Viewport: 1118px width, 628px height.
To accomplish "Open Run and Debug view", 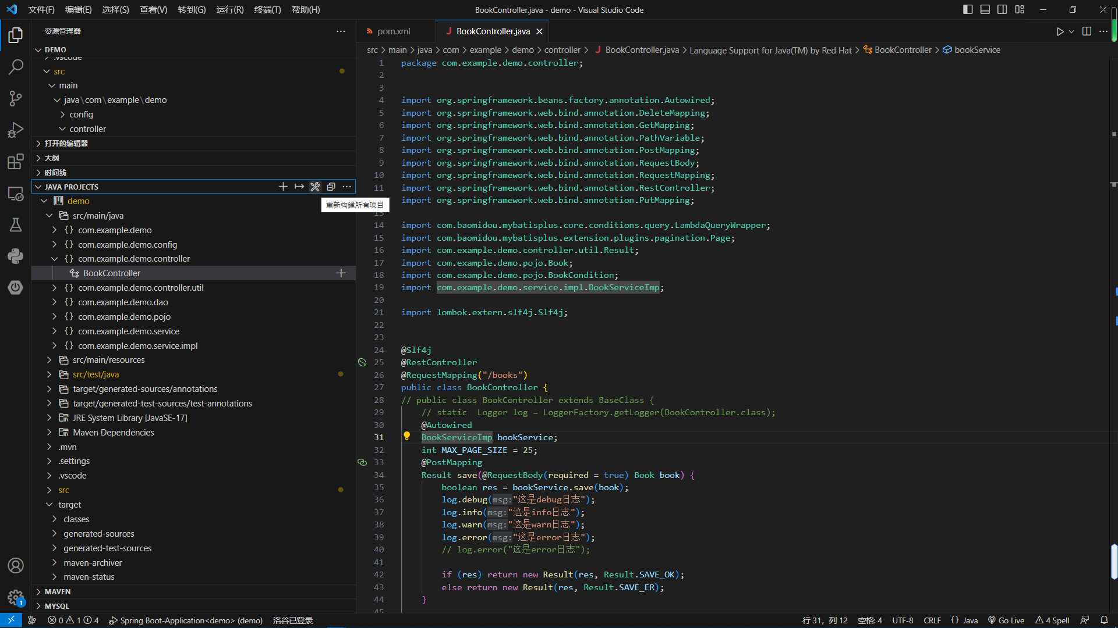I will pyautogui.click(x=16, y=130).
